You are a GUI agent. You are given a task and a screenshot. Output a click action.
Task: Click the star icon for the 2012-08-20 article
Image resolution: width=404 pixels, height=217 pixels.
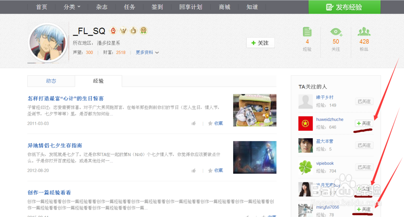(210, 171)
